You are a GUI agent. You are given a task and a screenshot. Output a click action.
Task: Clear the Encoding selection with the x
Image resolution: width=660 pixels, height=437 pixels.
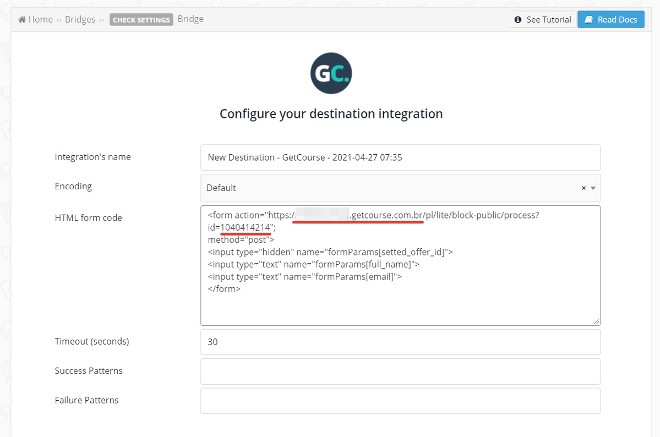pos(583,188)
